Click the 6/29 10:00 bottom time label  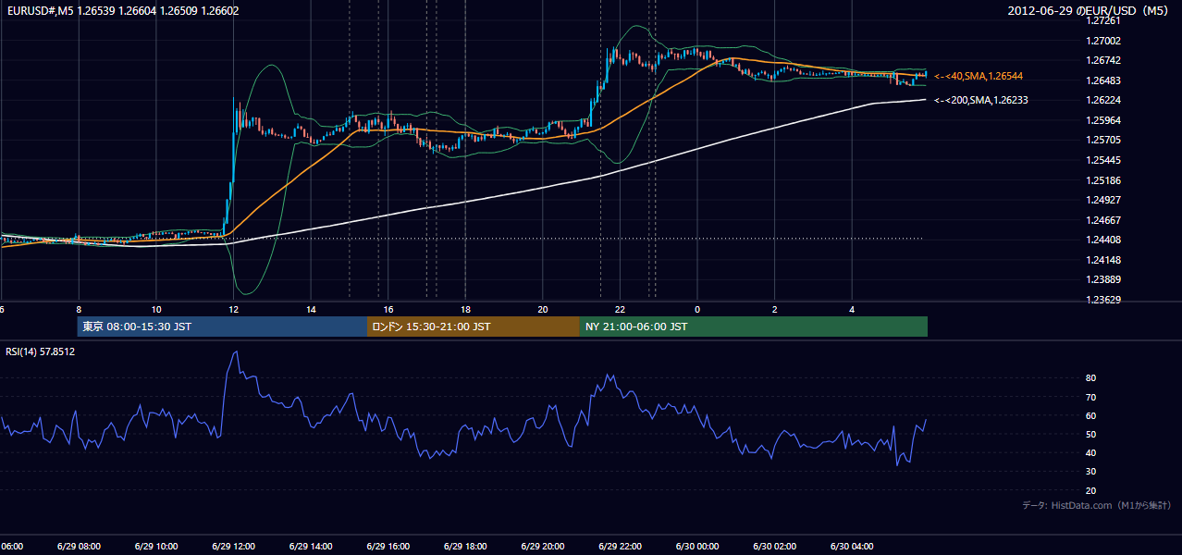(x=156, y=546)
